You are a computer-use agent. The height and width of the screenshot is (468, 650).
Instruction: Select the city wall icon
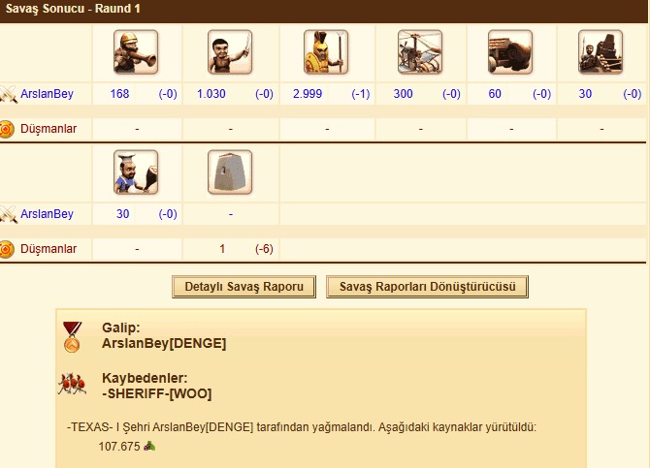[x=230, y=172]
